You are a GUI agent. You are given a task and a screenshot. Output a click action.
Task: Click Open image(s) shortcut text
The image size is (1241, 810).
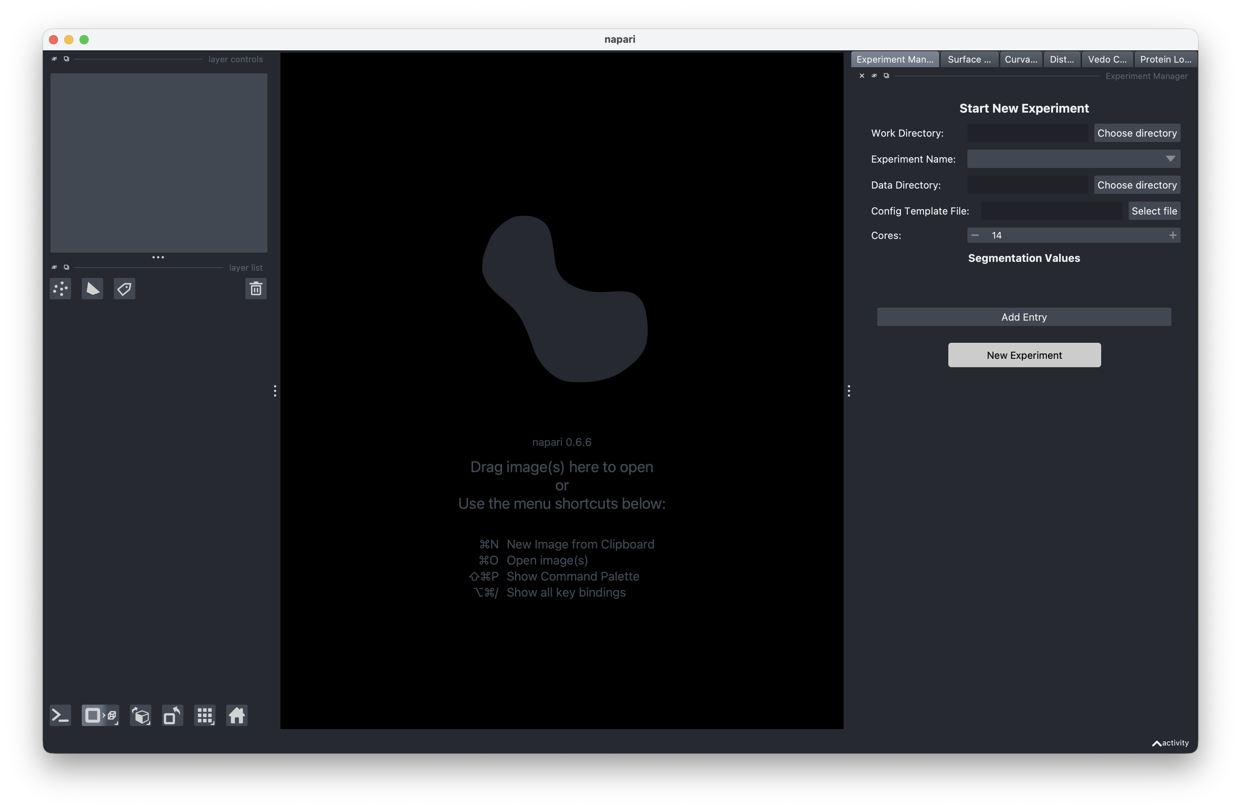click(547, 560)
